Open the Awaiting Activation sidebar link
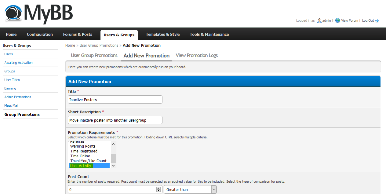 pyautogui.click(x=18, y=63)
